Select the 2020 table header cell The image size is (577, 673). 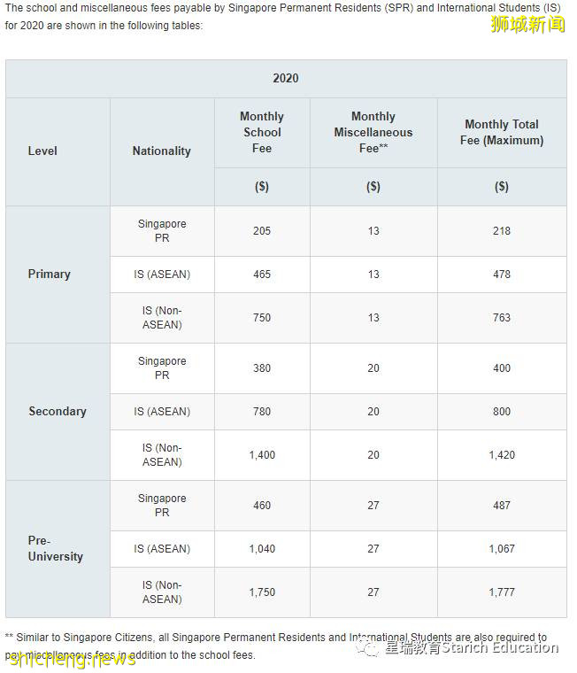pos(286,78)
